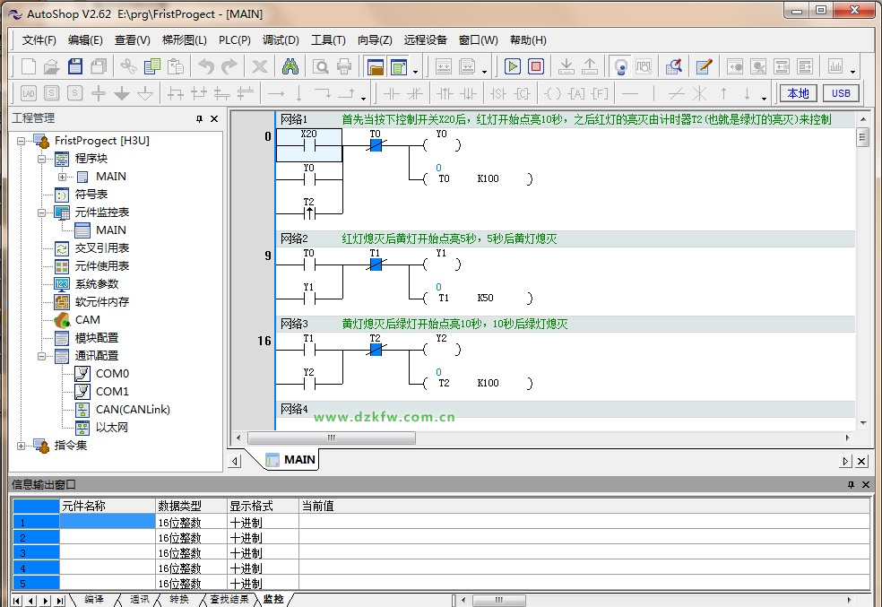Click the Download to PLC icon

click(566, 66)
